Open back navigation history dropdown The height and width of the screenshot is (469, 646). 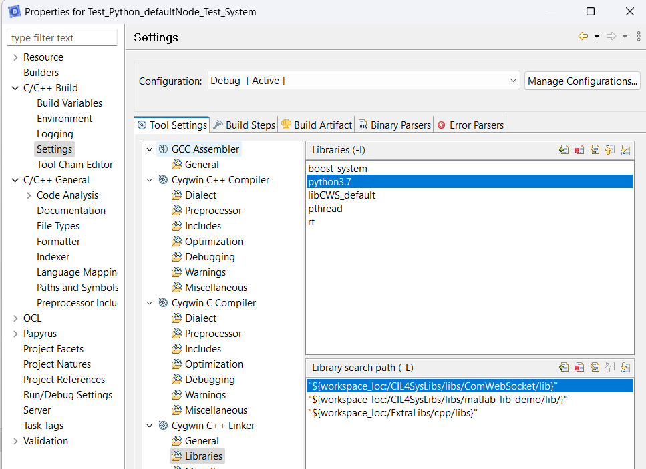(x=597, y=37)
